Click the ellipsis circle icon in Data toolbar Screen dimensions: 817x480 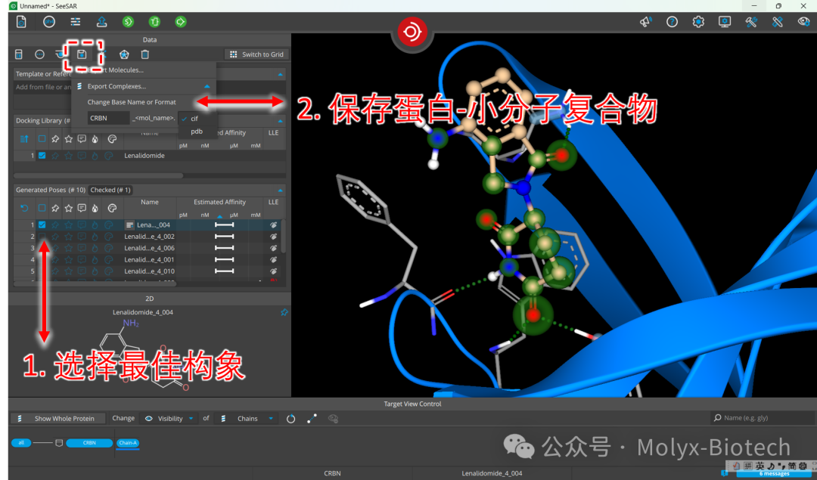click(39, 54)
